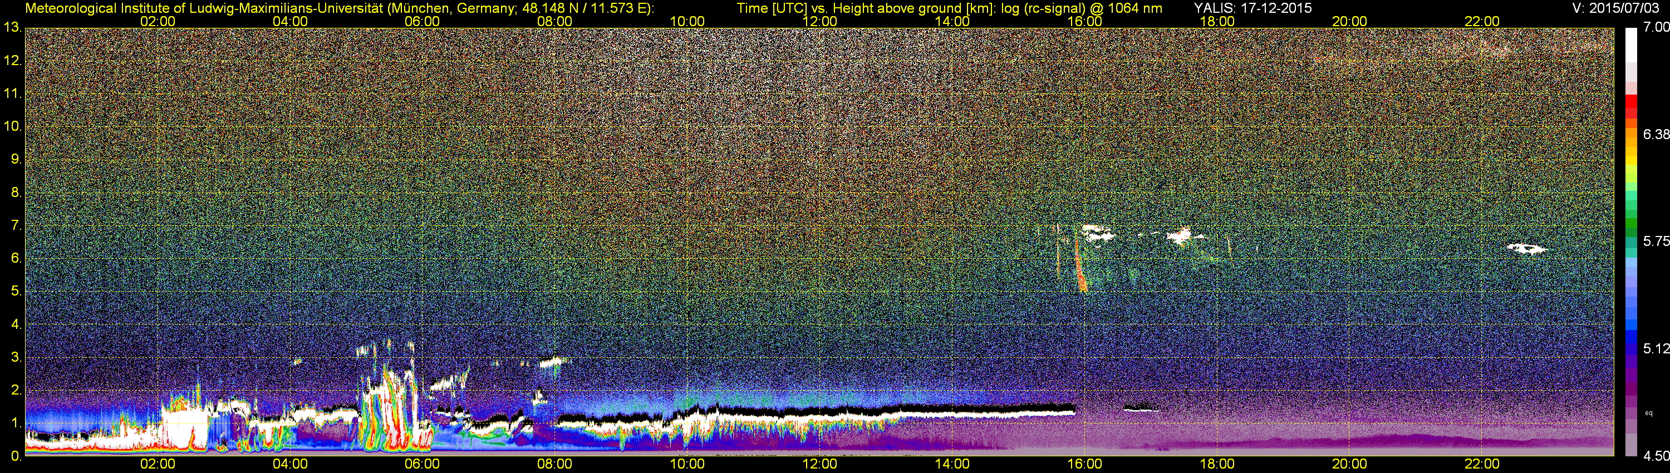The height and width of the screenshot is (473, 1670).
Task: Select the 5.12 colorbar value
Action: click(1656, 348)
